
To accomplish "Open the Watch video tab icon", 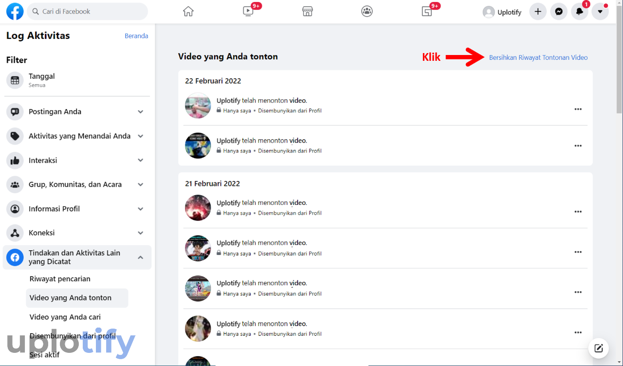I will point(248,11).
